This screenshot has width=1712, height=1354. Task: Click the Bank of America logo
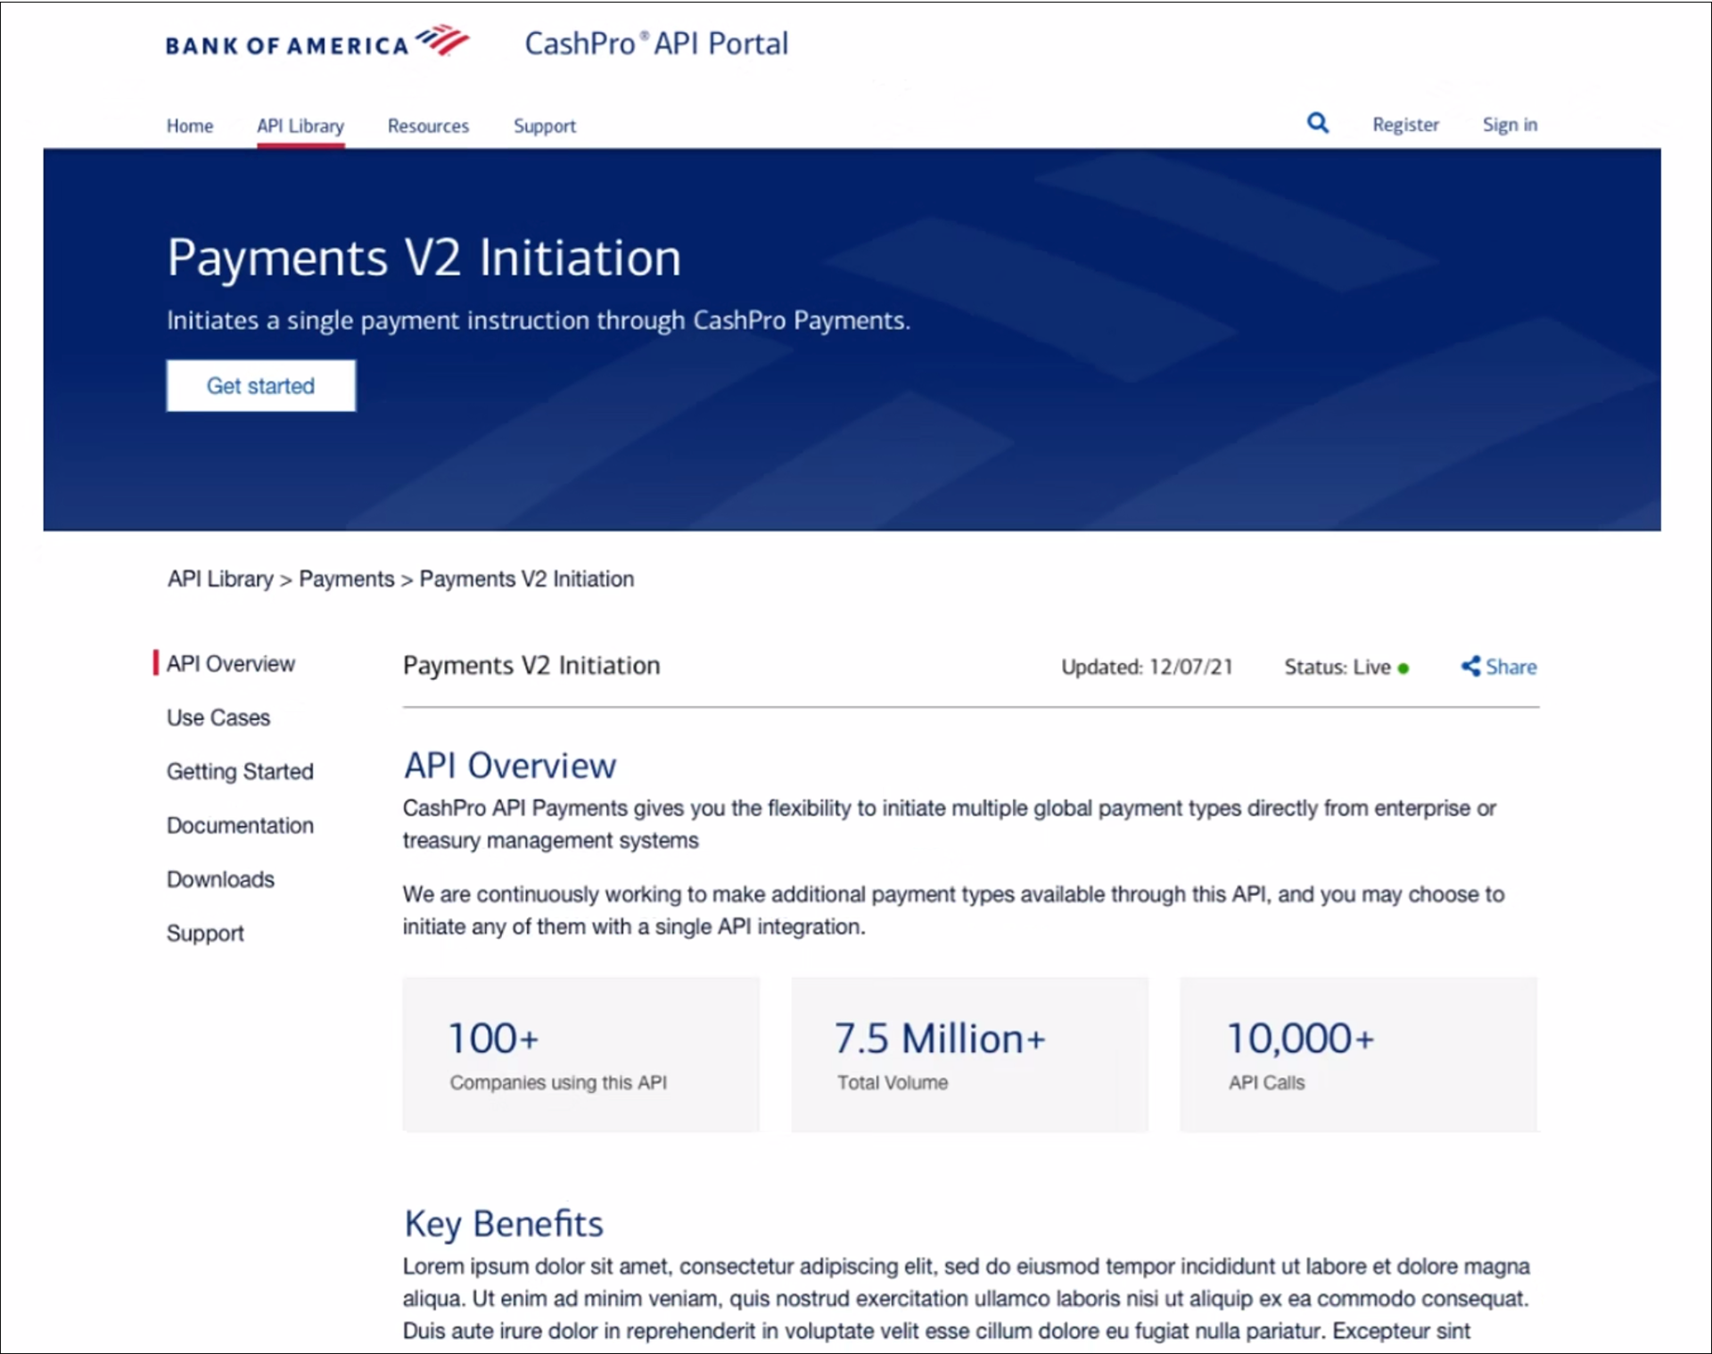pos(317,43)
